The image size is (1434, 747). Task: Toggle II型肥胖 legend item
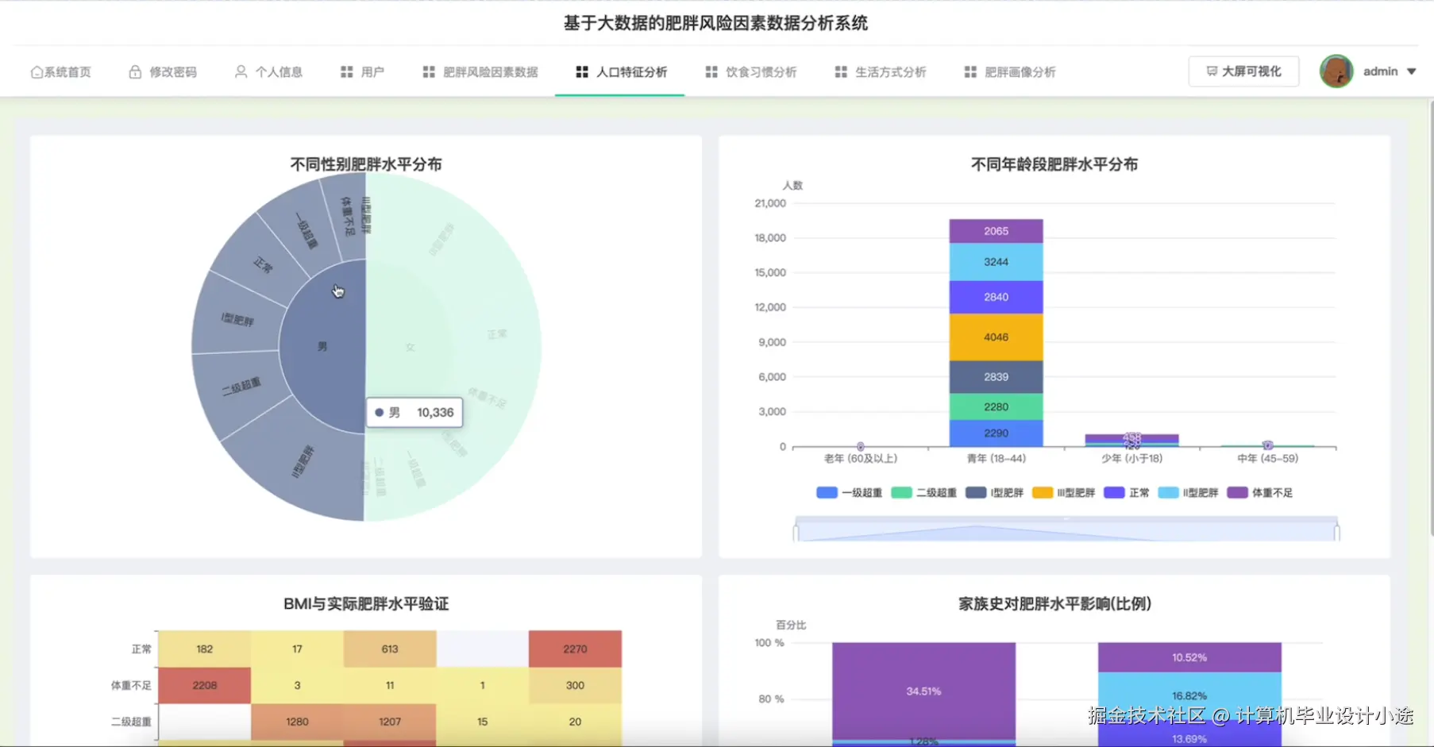coord(1188,493)
